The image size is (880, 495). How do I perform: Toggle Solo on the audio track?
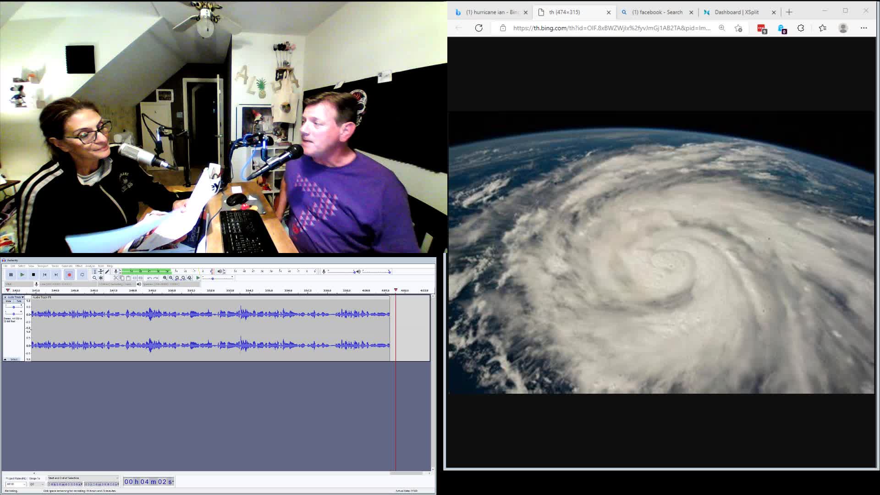pos(19,301)
